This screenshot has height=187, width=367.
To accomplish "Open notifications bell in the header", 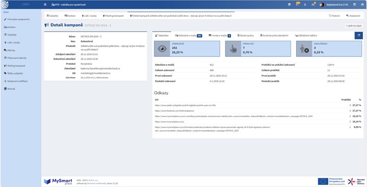I will pos(305,5).
